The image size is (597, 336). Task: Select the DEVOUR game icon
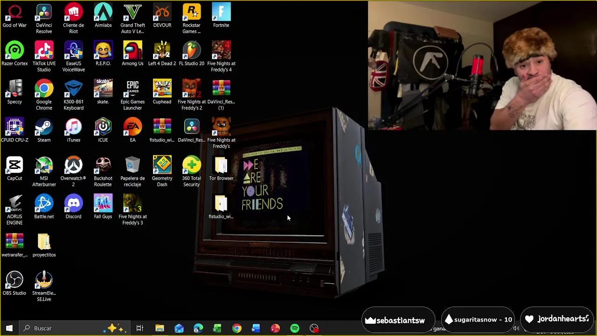click(162, 16)
